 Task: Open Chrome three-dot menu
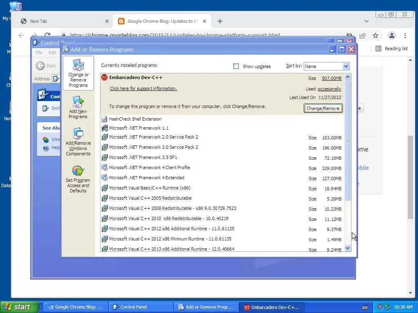(405, 35)
